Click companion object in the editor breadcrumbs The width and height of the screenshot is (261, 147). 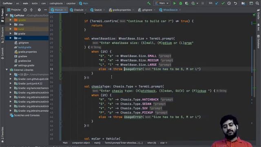[x=81, y=143]
